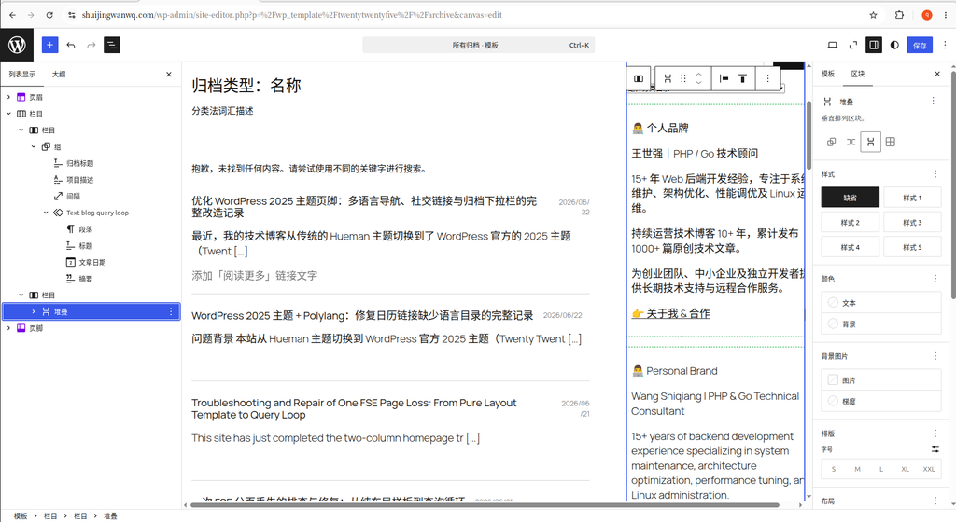Open the device preview view icon
956x522 pixels.
point(832,45)
